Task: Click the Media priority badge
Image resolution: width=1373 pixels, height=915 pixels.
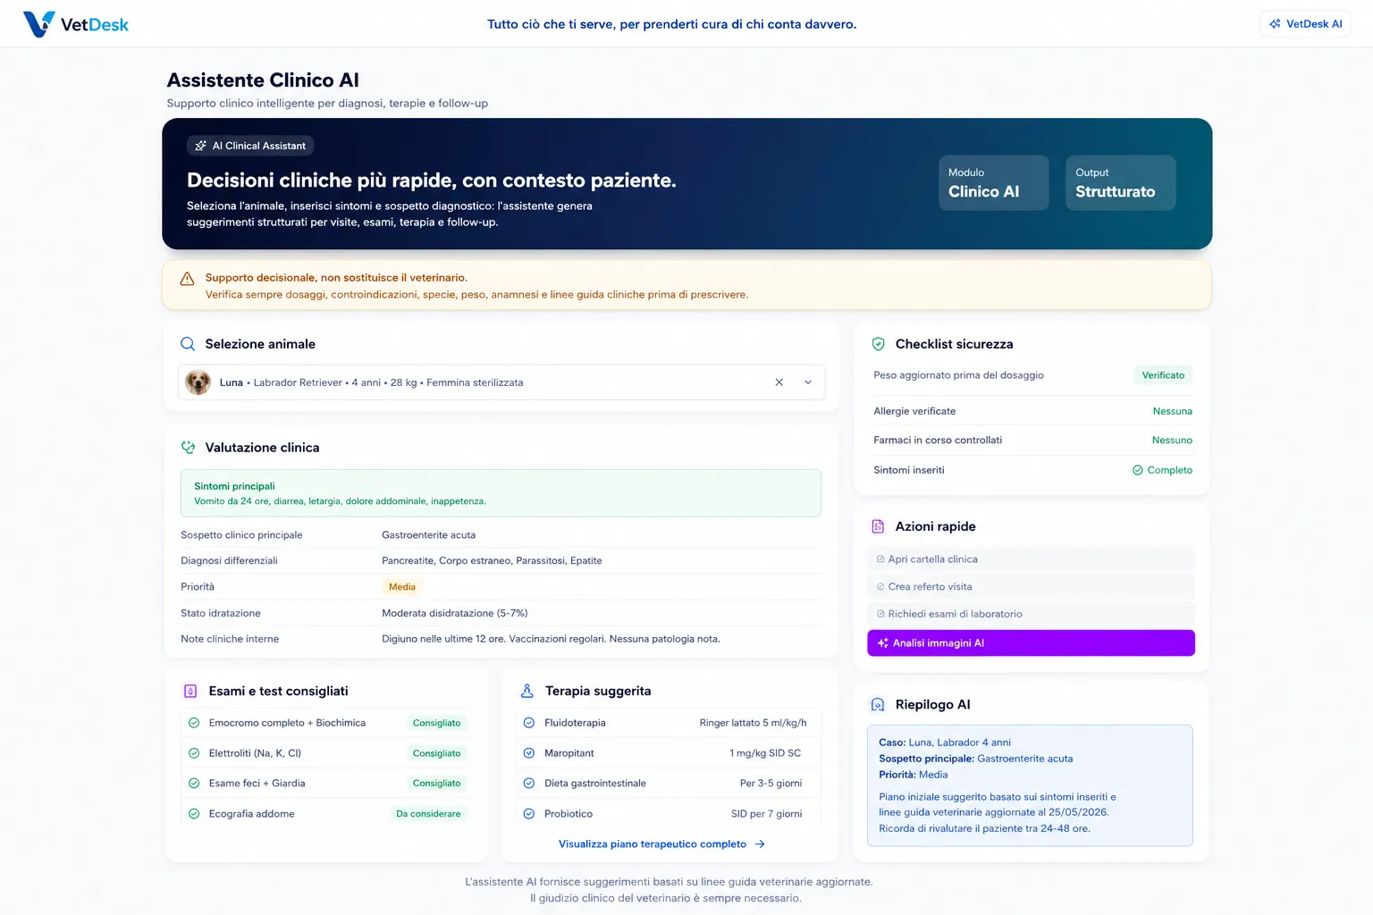Action: (402, 587)
